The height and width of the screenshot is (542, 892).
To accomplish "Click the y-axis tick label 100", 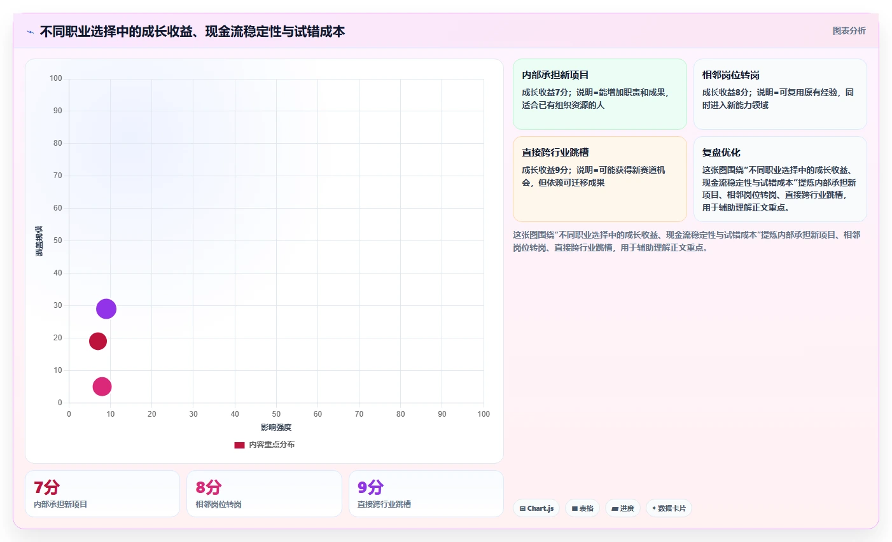I will pyautogui.click(x=56, y=78).
